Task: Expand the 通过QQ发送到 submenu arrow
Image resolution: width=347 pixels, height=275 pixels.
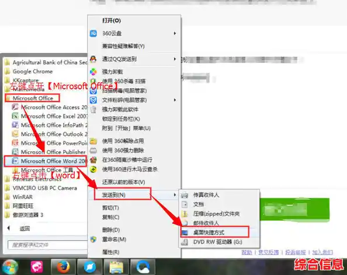Action: click(x=175, y=59)
